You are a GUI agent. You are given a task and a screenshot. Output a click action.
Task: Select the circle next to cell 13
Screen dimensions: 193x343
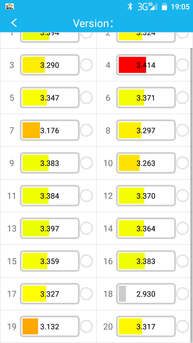coord(86,229)
